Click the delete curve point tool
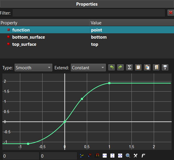 [x=89, y=156]
